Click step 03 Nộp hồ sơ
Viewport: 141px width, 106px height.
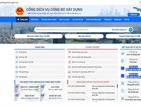point(27,97)
